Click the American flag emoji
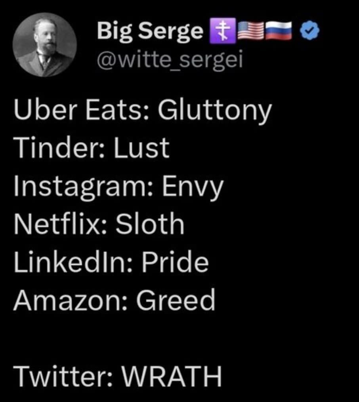Image resolution: width=359 pixels, height=402 pixels. coord(250,32)
